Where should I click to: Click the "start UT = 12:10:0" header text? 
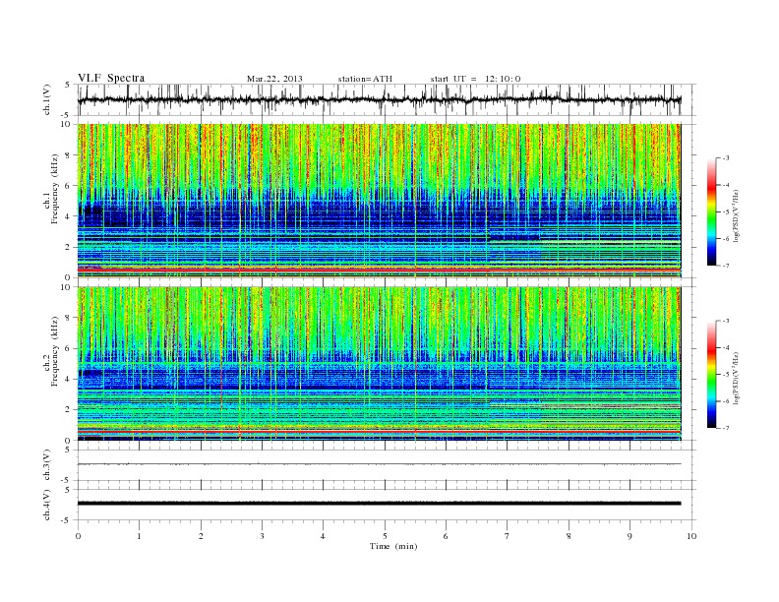click(x=475, y=79)
